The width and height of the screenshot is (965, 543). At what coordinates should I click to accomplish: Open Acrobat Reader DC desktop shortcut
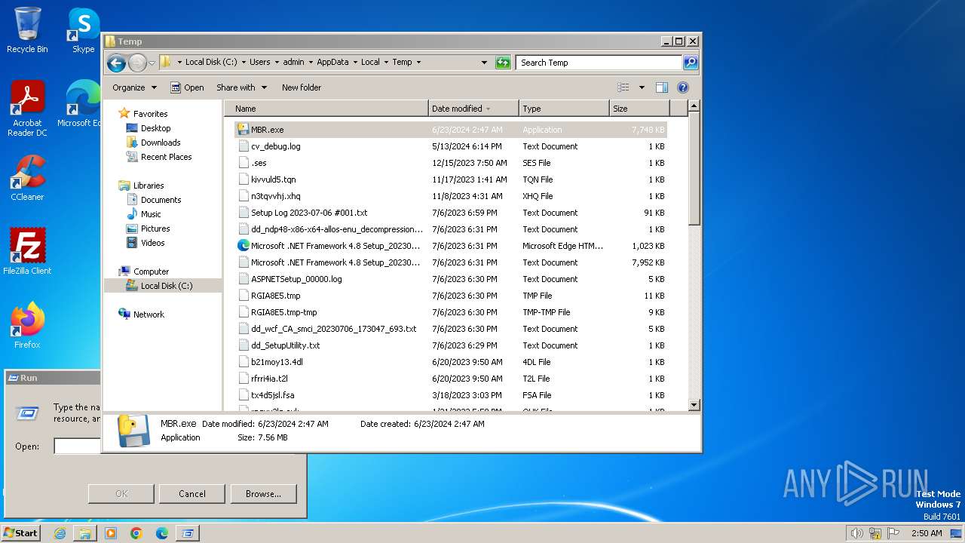coord(27,109)
